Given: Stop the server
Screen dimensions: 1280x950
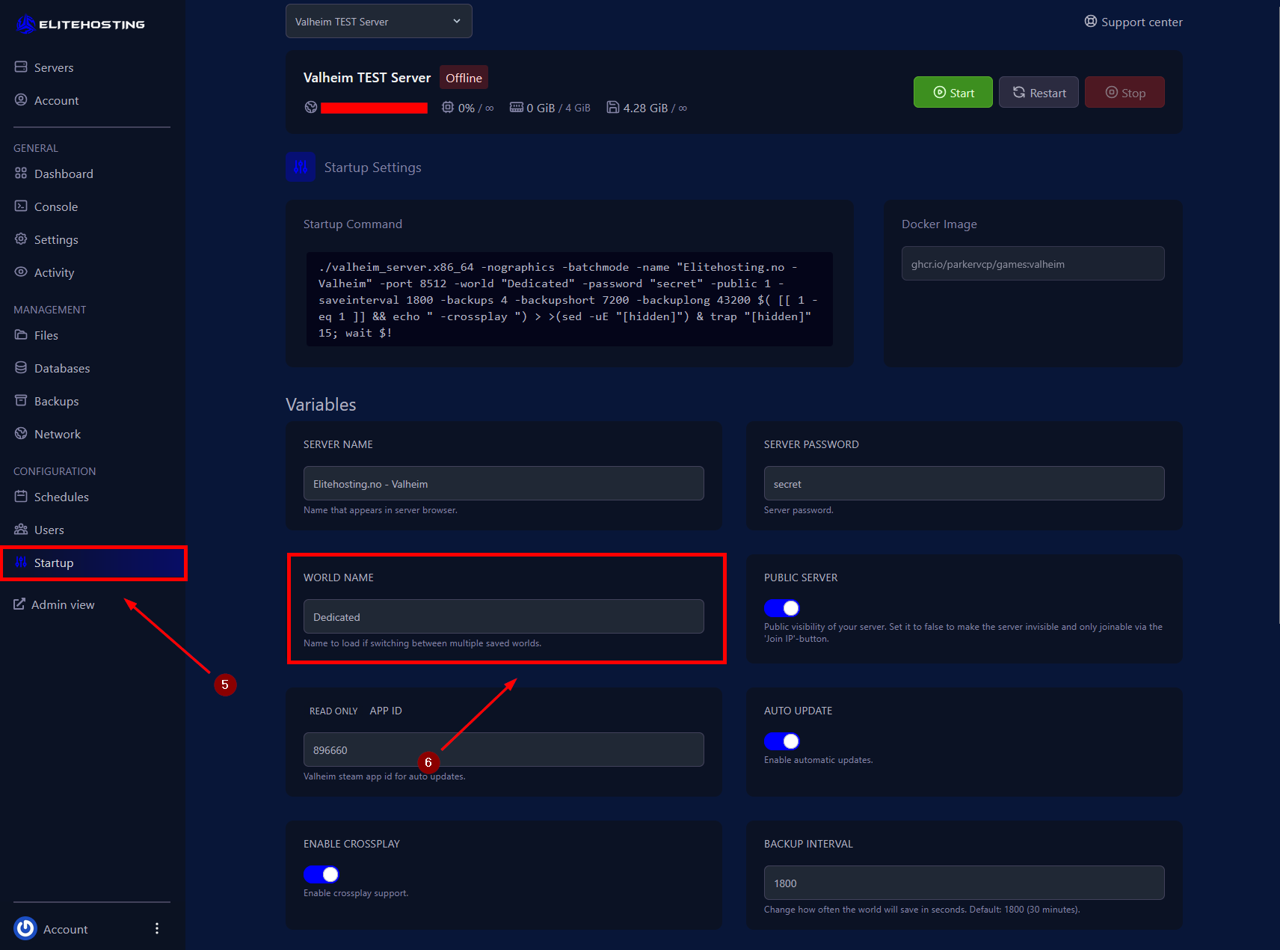Looking at the screenshot, I should [1124, 92].
